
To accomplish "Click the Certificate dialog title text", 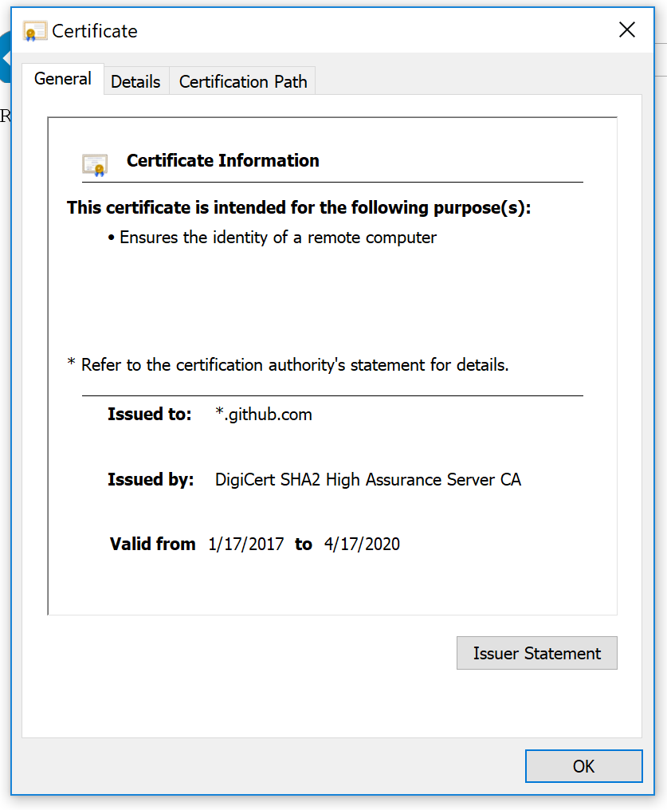I will (96, 31).
